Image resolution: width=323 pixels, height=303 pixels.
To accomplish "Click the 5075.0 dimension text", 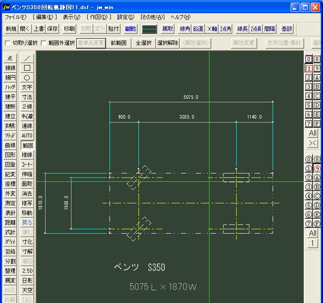I will [x=191, y=97].
